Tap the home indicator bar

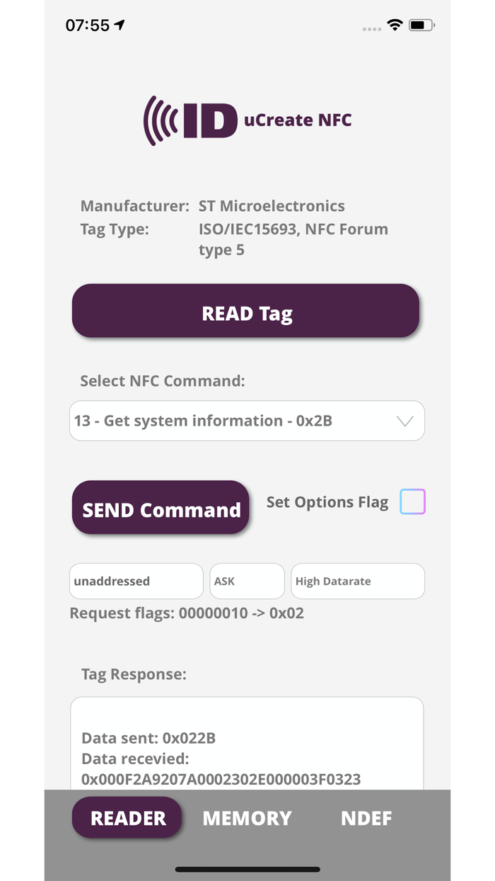click(247, 869)
